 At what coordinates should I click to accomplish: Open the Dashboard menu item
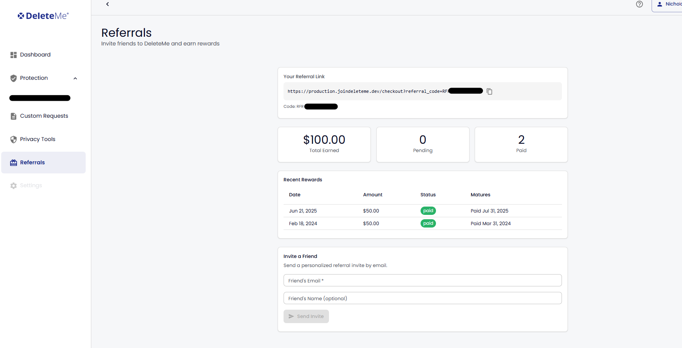point(43,55)
